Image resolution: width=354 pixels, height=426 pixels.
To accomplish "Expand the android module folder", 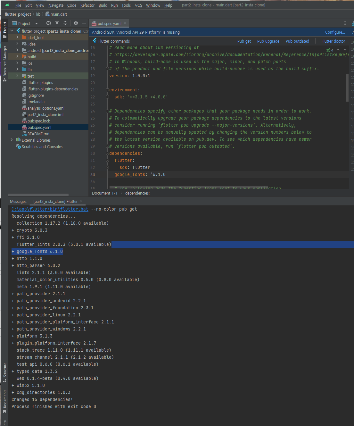I will [17, 50].
